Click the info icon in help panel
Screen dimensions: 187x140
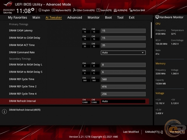[4, 111]
